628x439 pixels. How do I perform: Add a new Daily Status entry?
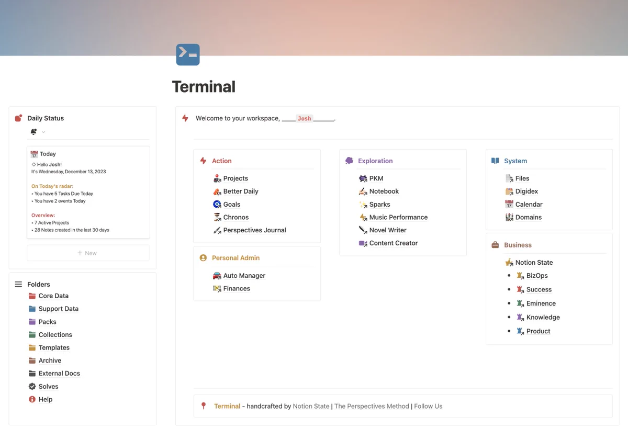point(88,253)
